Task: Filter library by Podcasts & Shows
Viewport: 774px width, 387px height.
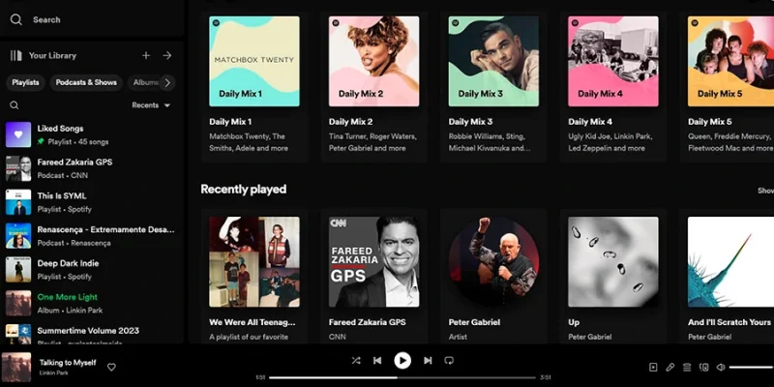Action: click(x=86, y=82)
